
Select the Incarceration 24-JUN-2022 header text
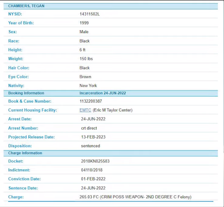tap(103, 93)
